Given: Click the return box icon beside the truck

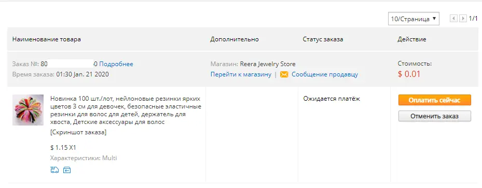Looking at the screenshot, I should coord(67,170).
